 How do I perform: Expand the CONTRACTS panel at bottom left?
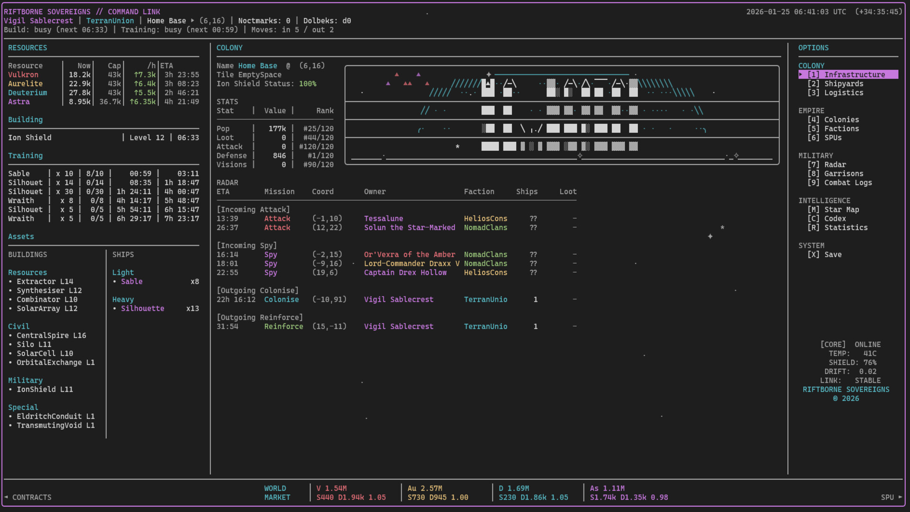coord(28,497)
